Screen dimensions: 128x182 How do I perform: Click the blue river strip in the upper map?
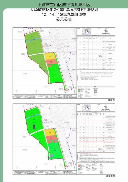[x=33, y=40]
